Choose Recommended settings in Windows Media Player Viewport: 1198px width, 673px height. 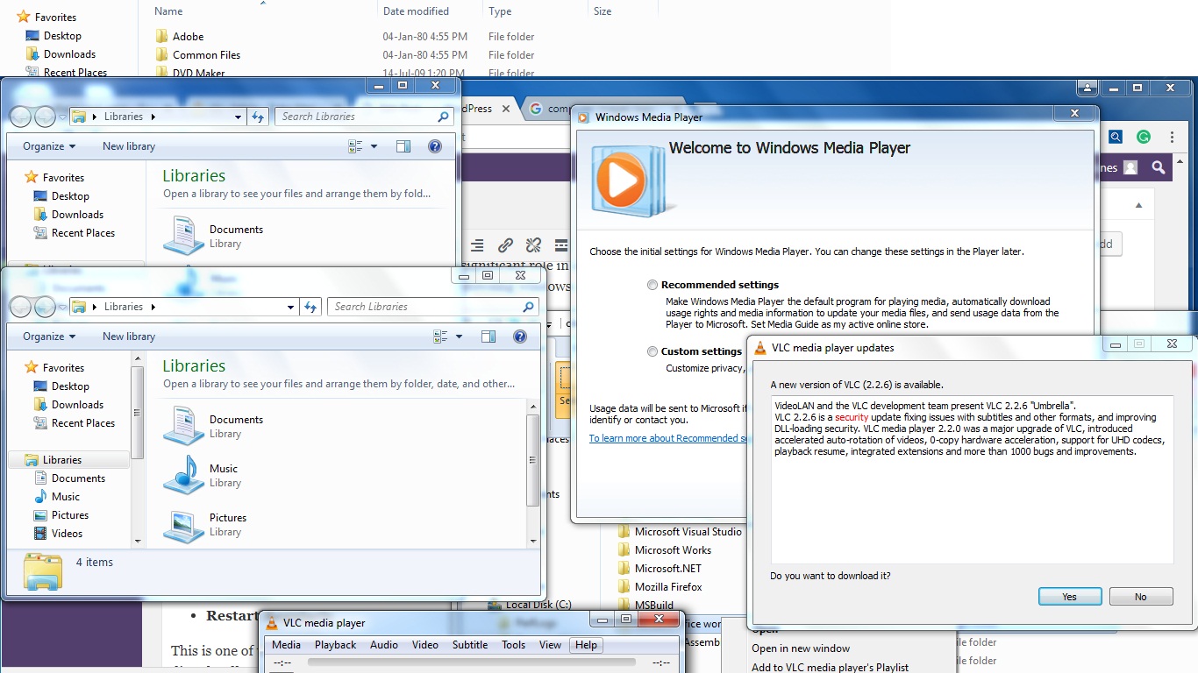tap(652, 285)
